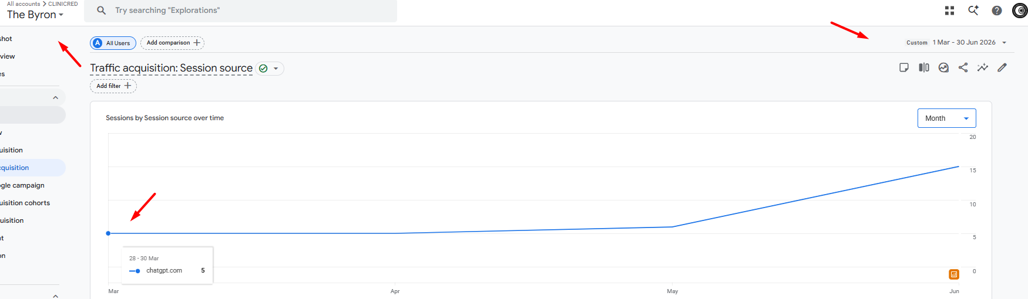The width and height of the screenshot is (1028, 299).
Task: Customize report with pencil icon
Action: pyautogui.click(x=1002, y=67)
